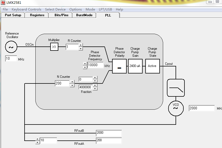Select the PLL tab
Screen dimensions: 222x148
[108, 15]
